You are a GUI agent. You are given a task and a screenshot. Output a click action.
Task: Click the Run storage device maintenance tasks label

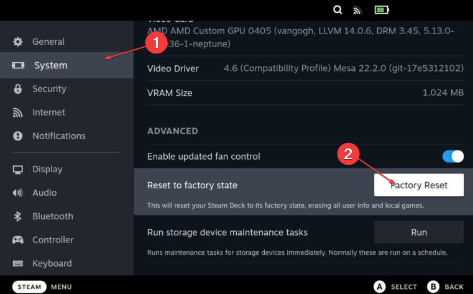tap(227, 232)
